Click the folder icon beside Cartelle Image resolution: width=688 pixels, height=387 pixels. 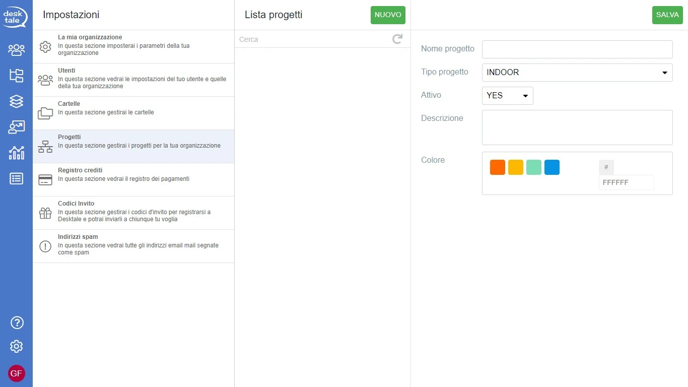(45, 113)
